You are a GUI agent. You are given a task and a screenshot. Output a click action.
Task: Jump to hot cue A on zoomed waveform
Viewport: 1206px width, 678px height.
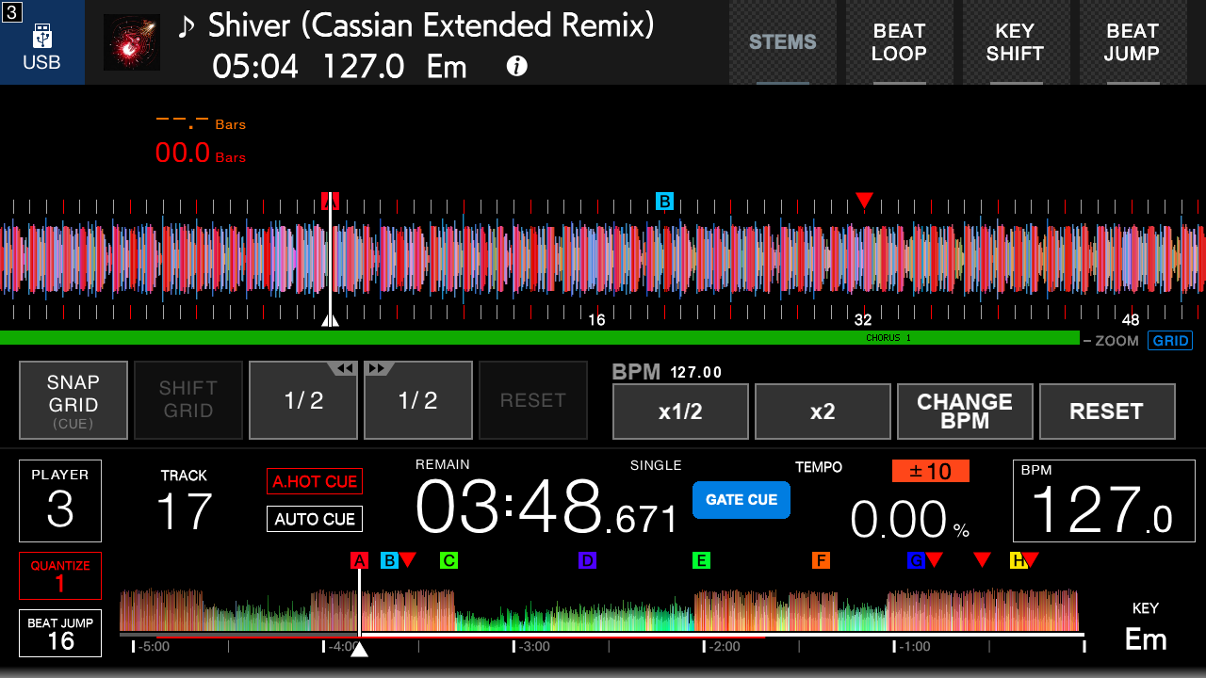(x=330, y=201)
